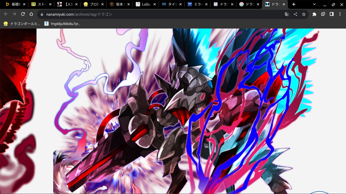
Task: Open the share page icon
Action: 295,14
